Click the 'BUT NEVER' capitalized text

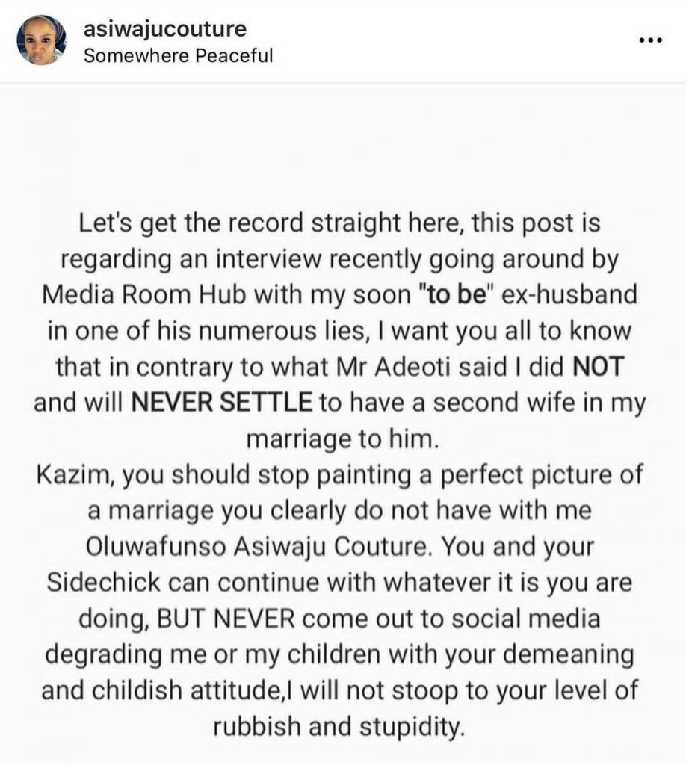point(200,619)
